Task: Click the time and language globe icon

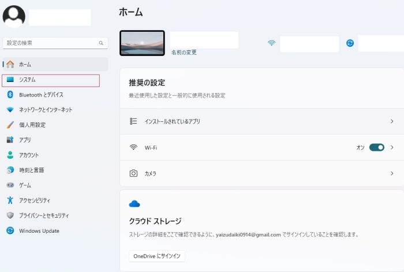Action: 10,170
